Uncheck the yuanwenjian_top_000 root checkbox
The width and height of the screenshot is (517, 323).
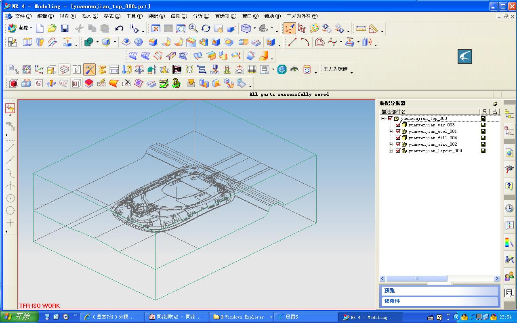tap(390, 119)
